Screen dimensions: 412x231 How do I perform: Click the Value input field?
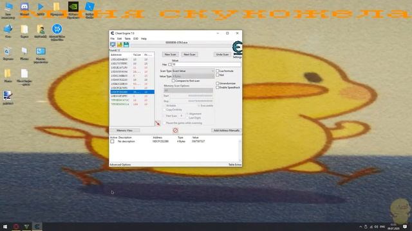206,64
